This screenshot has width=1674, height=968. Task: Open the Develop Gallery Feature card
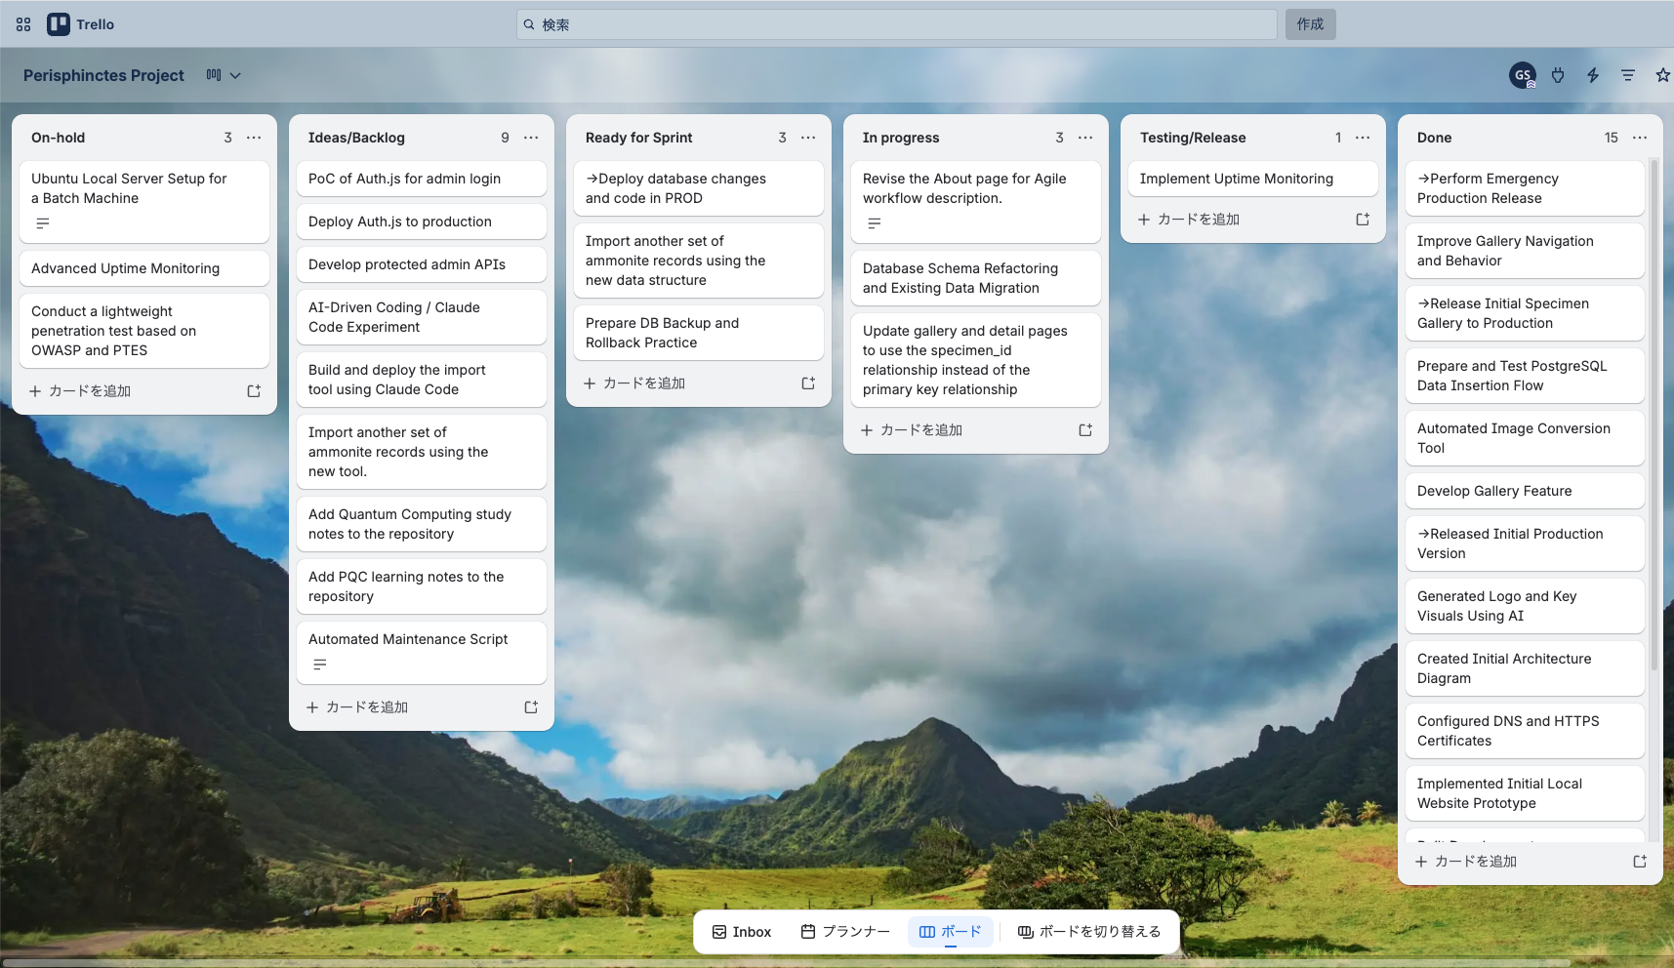pos(1525,491)
